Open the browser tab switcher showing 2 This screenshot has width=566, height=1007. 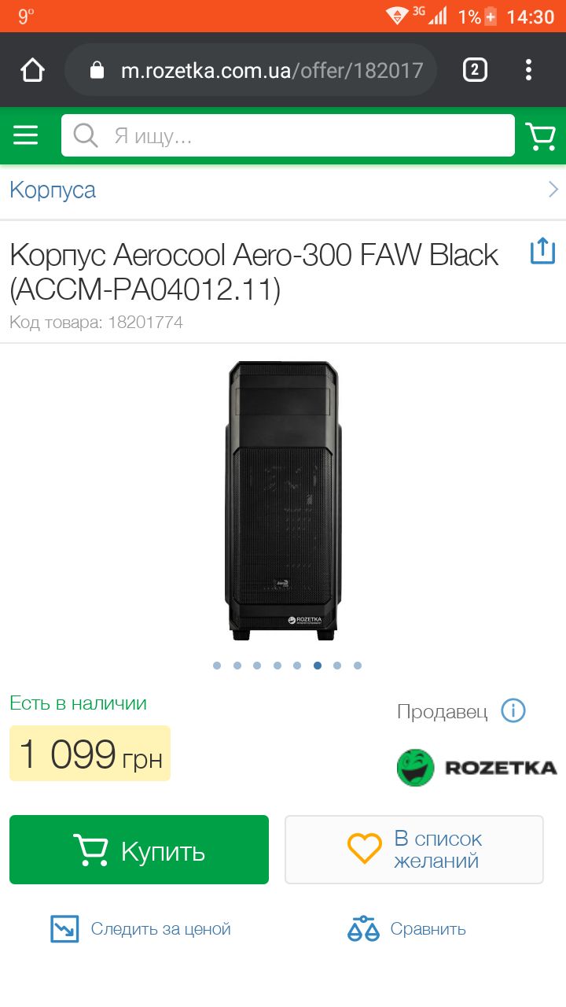coord(474,71)
